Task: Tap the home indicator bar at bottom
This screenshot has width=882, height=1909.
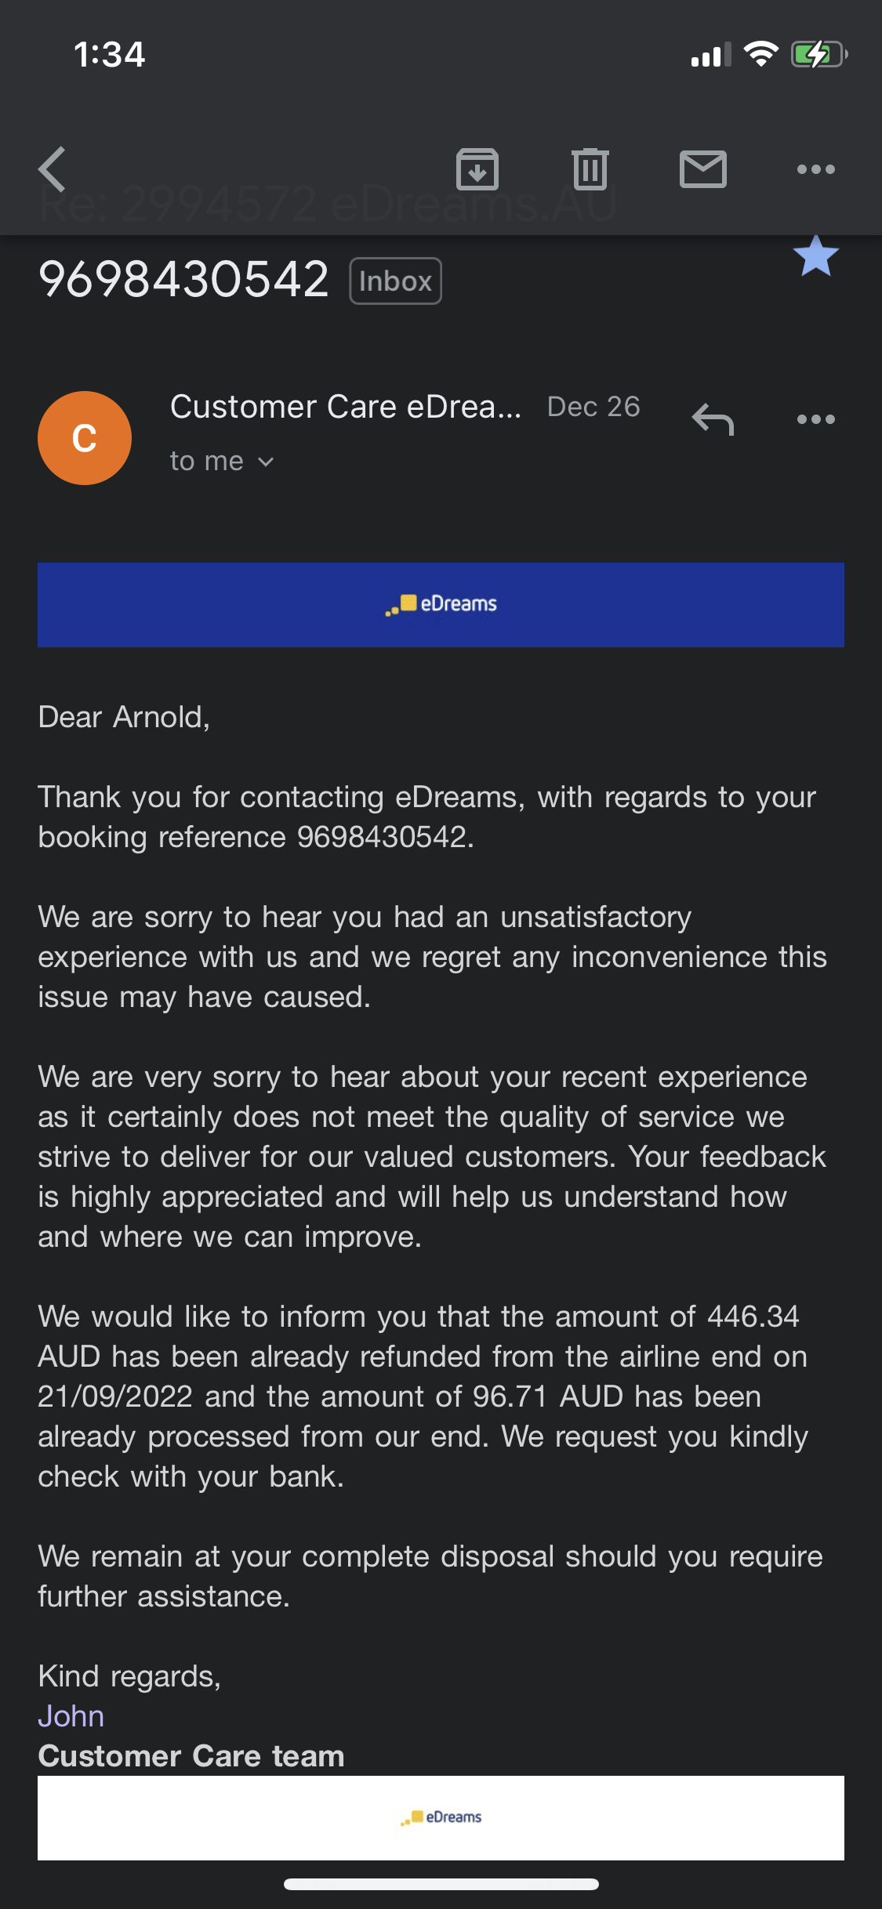Action: [x=441, y=1885]
